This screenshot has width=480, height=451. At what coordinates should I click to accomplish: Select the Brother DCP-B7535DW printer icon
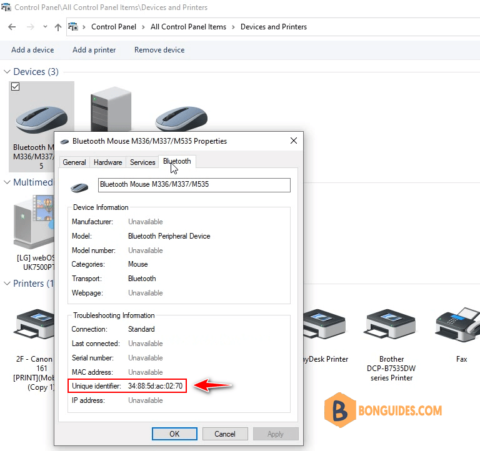coord(390,324)
